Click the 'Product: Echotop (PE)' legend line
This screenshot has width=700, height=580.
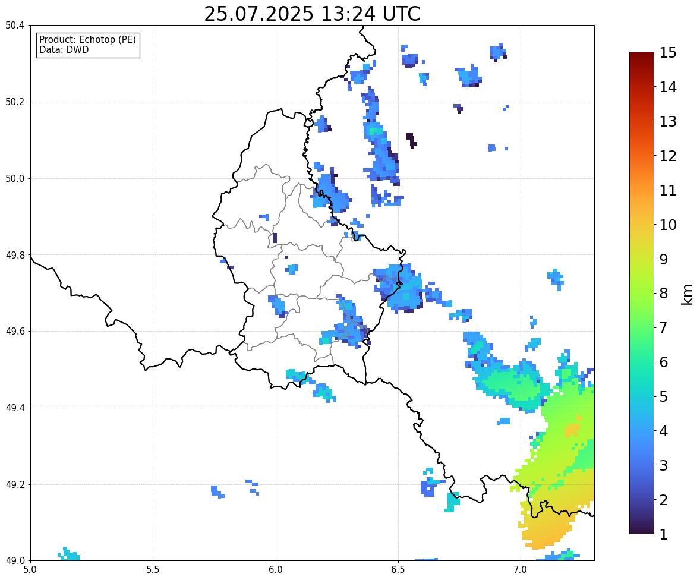pyautogui.click(x=87, y=40)
